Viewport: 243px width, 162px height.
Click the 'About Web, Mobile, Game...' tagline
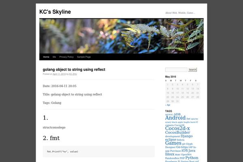click(x=180, y=13)
